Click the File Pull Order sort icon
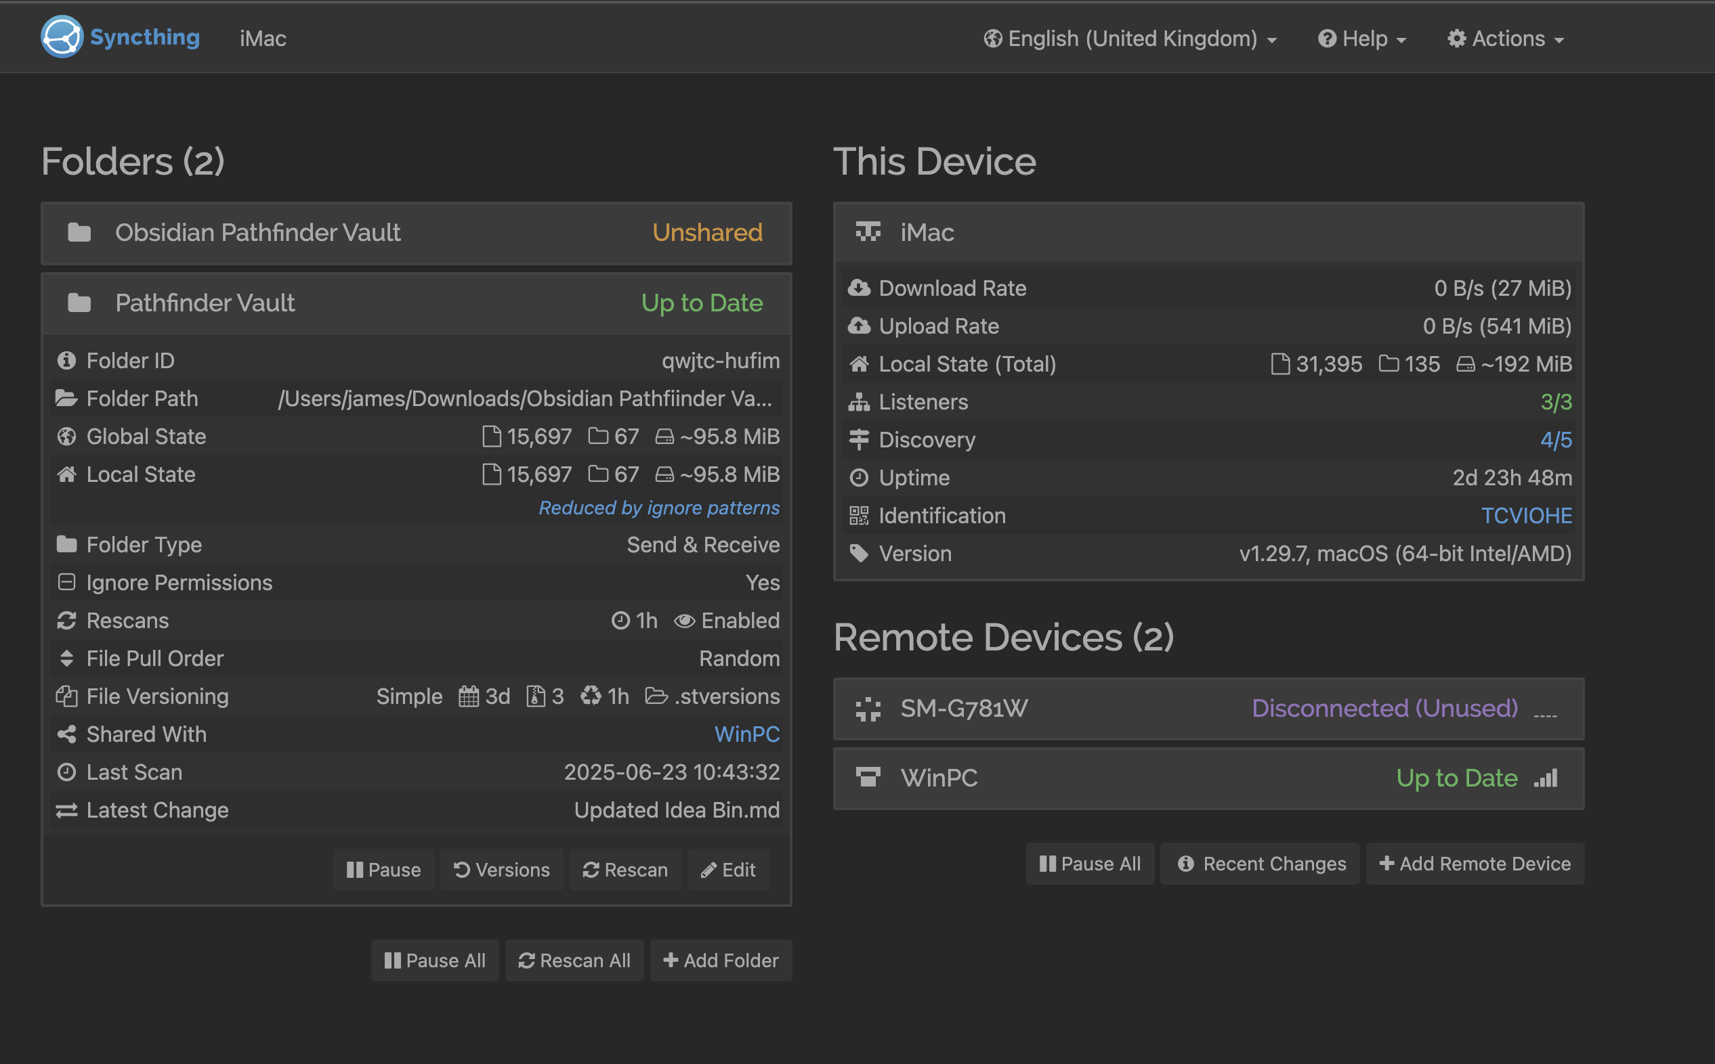The width and height of the screenshot is (1715, 1064). tap(66, 659)
